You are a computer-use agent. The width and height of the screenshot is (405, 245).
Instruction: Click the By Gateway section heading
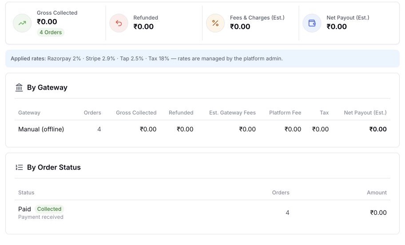point(47,87)
